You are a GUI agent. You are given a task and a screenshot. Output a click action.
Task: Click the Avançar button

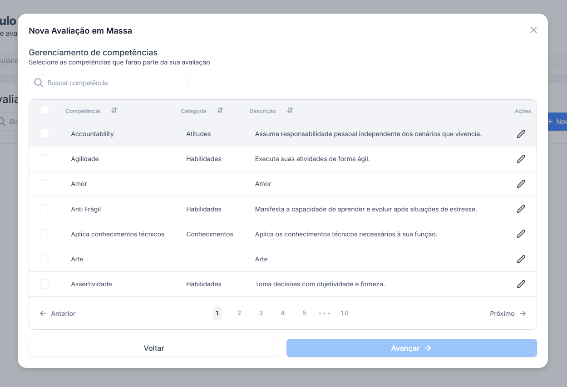[x=411, y=348]
